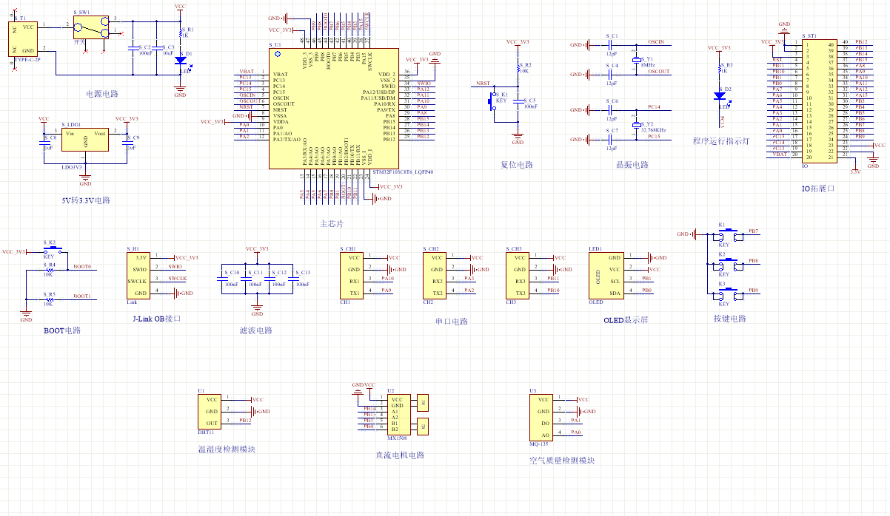This screenshot has height=516, width=890.
Task: Select capacitor S_C5 in the reset circuit
Action: point(518,103)
